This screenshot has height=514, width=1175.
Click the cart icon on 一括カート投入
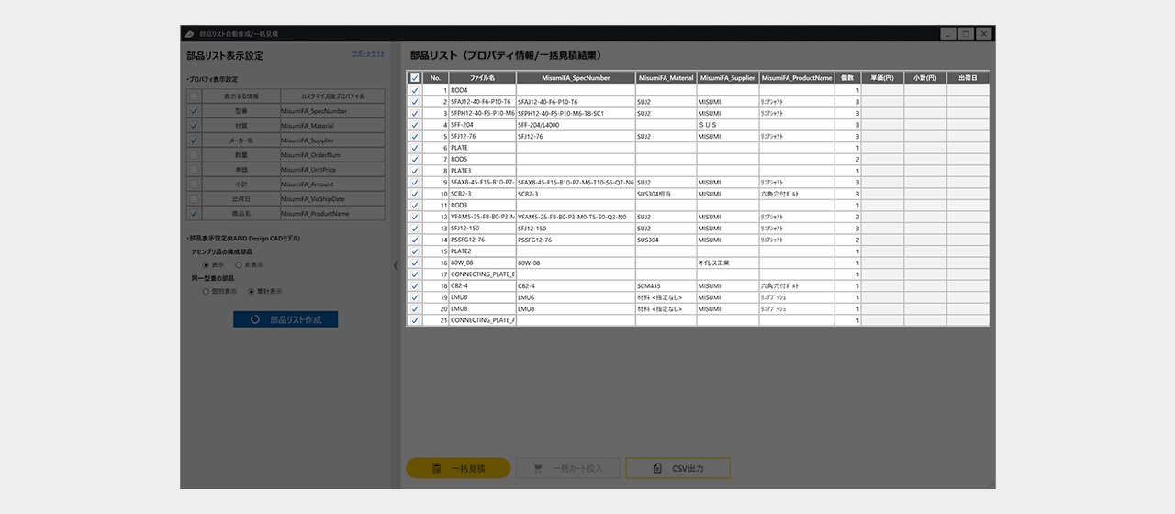click(x=538, y=469)
